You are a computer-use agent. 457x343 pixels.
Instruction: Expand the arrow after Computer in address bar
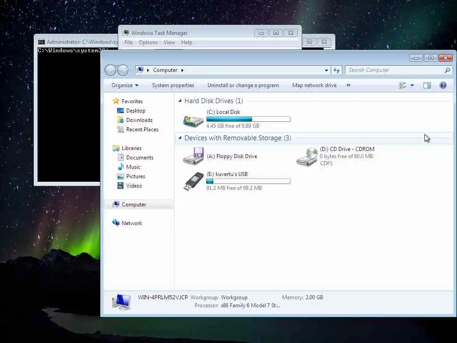[x=183, y=70]
